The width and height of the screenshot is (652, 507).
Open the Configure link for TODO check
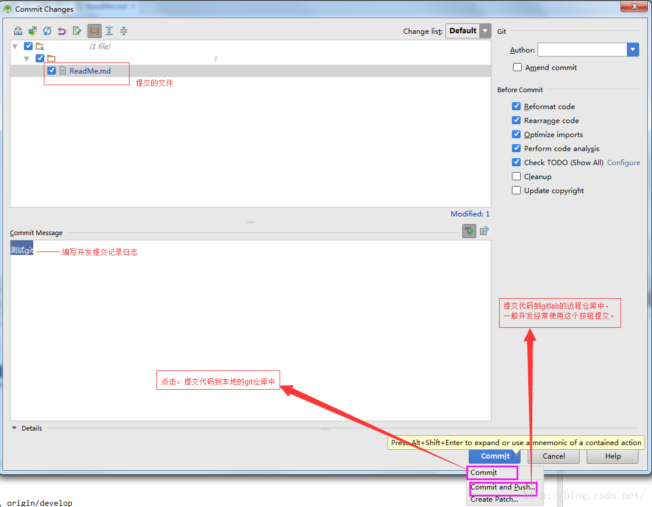point(623,163)
